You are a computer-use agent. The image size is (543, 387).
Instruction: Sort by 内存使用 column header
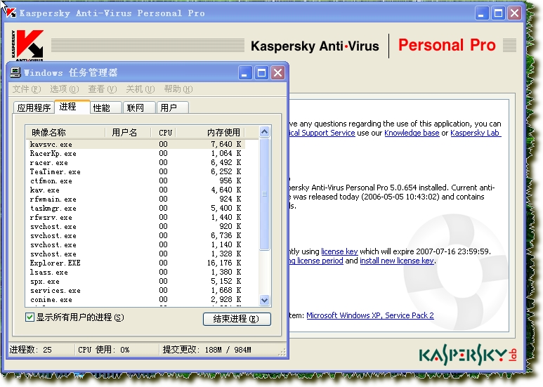[x=210, y=132]
